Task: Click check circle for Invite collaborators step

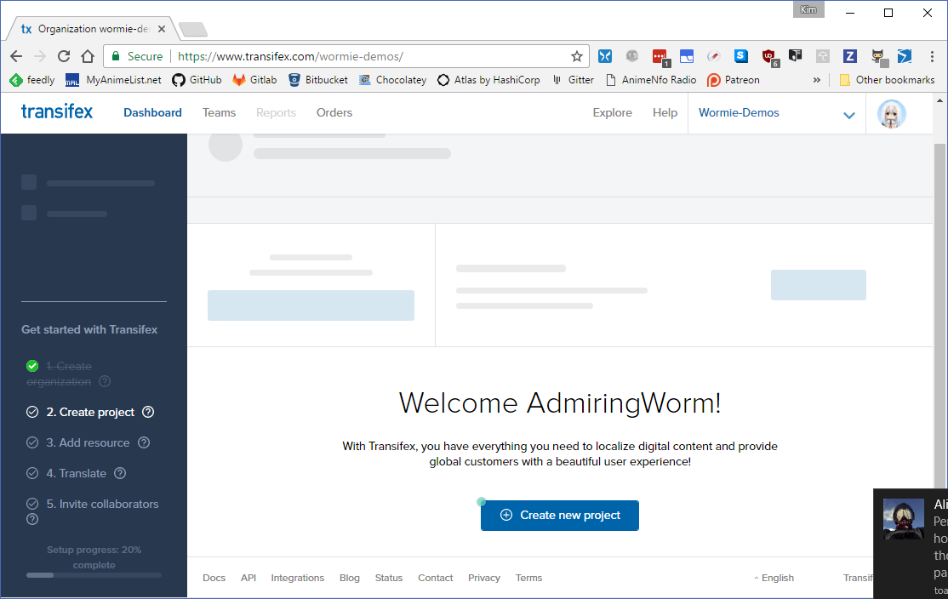Action: [x=32, y=504]
